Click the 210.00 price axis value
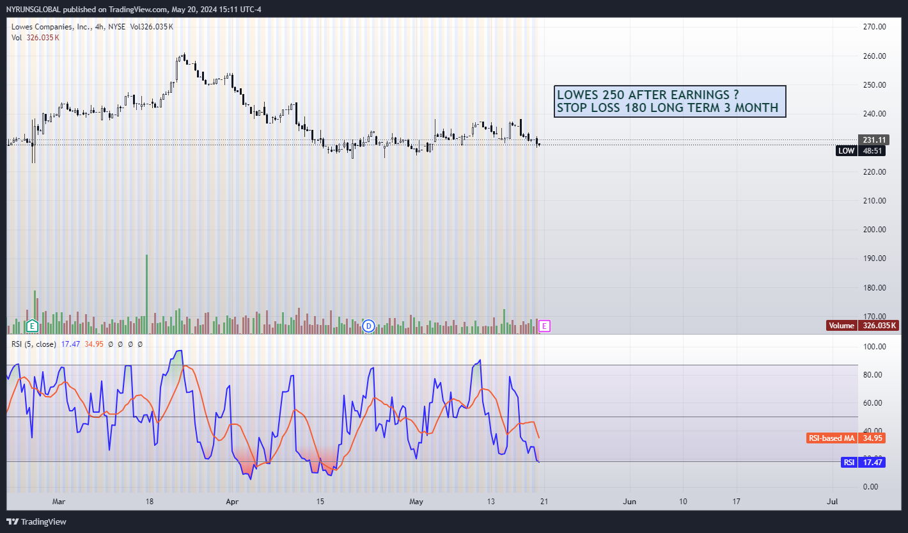This screenshot has width=908, height=533. point(874,200)
